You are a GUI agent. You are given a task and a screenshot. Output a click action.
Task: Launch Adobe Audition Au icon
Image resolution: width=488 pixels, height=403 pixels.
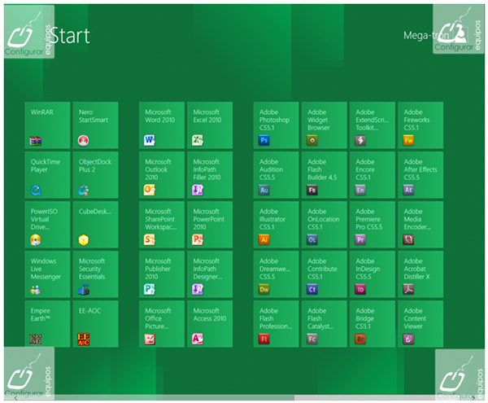[x=264, y=190]
